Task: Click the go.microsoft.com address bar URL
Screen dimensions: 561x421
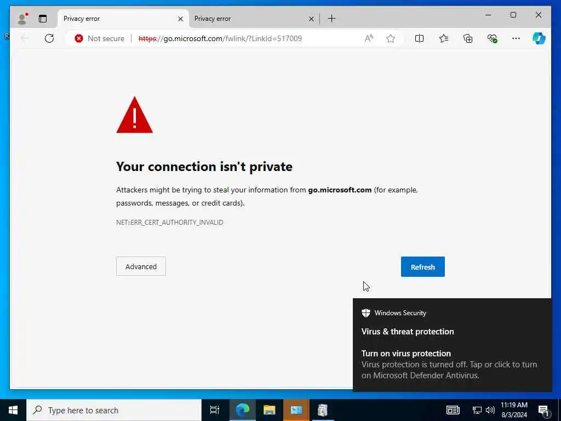Action: click(x=220, y=38)
